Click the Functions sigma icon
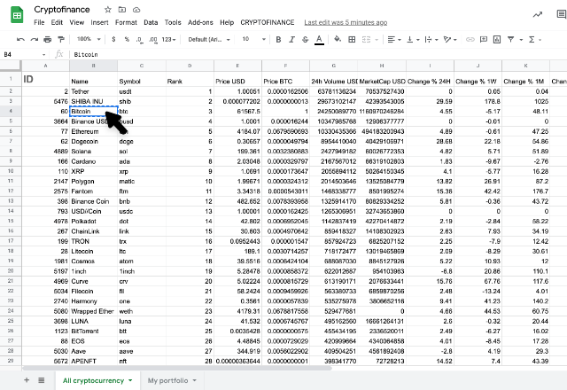 pyautogui.click(x=532, y=39)
